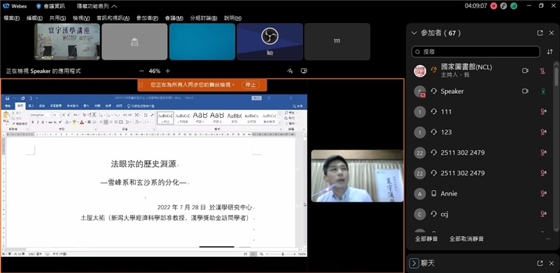The width and height of the screenshot is (560, 273).
Task: Collapse the 參加者 (67) panel chevron
Action: coord(414,33)
